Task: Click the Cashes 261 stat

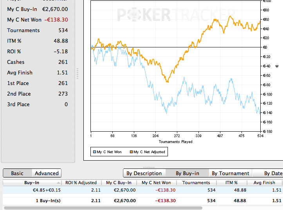Action: pos(38,62)
